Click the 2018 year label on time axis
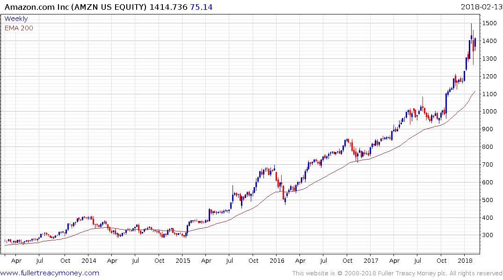 pyautogui.click(x=465, y=260)
